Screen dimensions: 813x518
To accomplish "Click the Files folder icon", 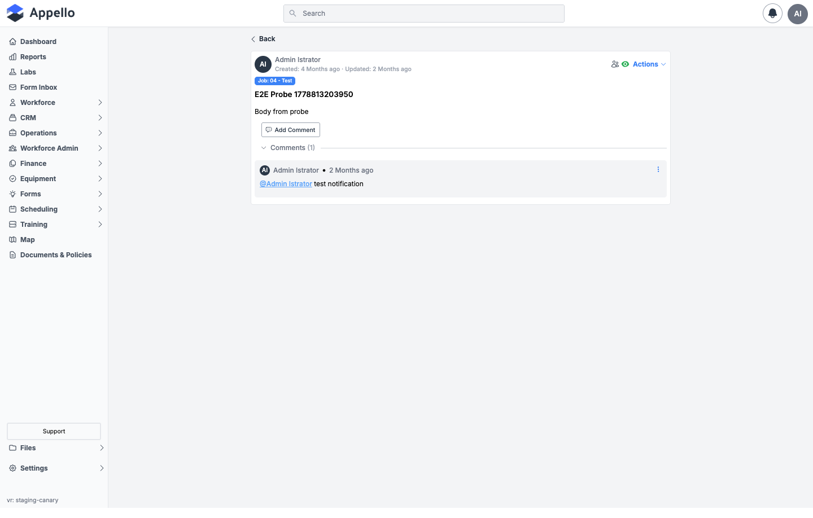I will click(x=12, y=448).
